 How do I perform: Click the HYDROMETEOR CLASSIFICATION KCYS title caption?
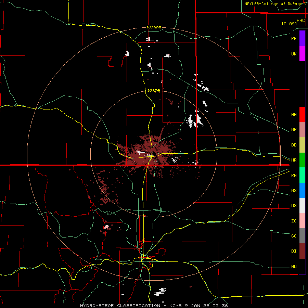click(154, 306)
